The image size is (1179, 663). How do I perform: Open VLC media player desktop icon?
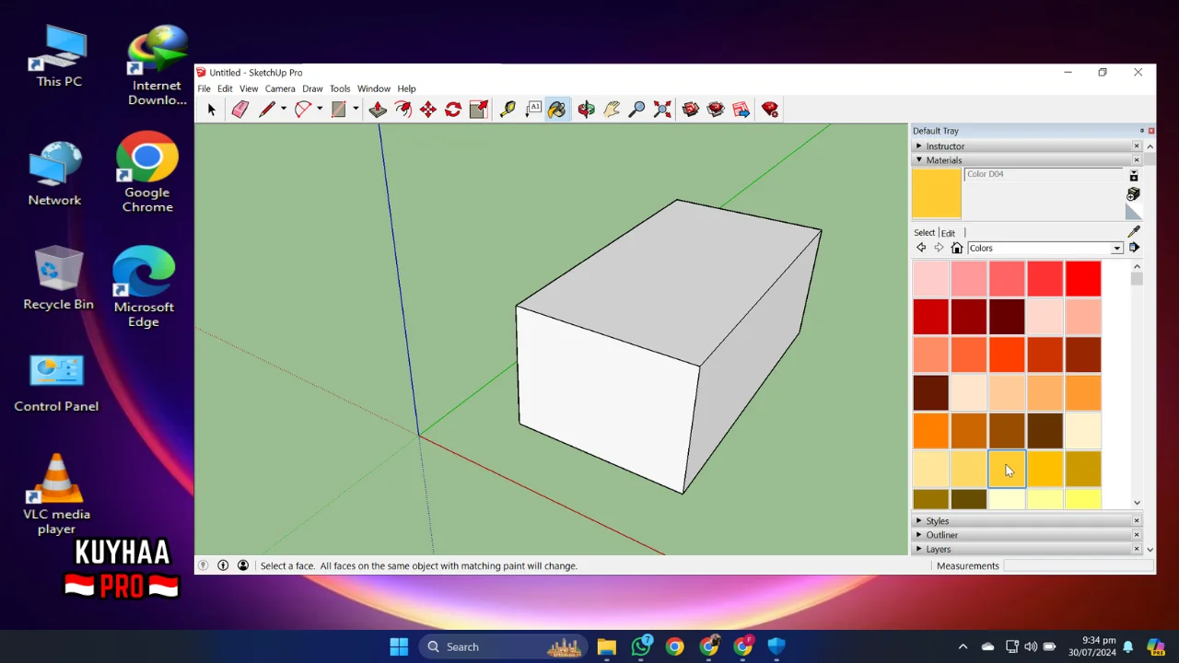pos(56,494)
